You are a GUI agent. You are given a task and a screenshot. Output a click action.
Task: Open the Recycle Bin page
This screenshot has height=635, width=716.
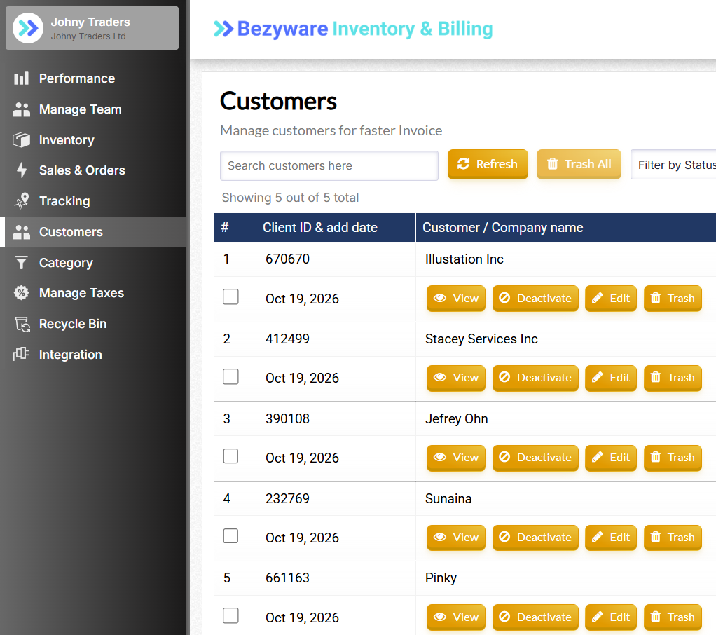tap(73, 324)
